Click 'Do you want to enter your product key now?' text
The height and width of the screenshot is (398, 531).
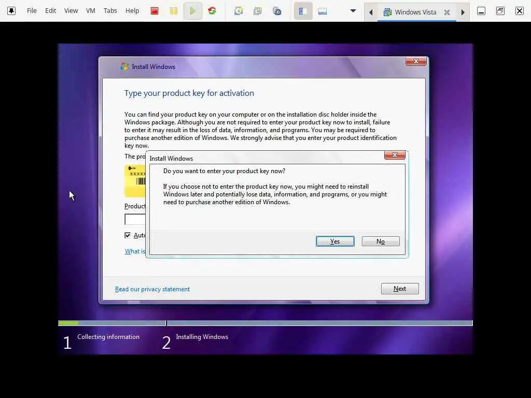(x=224, y=171)
